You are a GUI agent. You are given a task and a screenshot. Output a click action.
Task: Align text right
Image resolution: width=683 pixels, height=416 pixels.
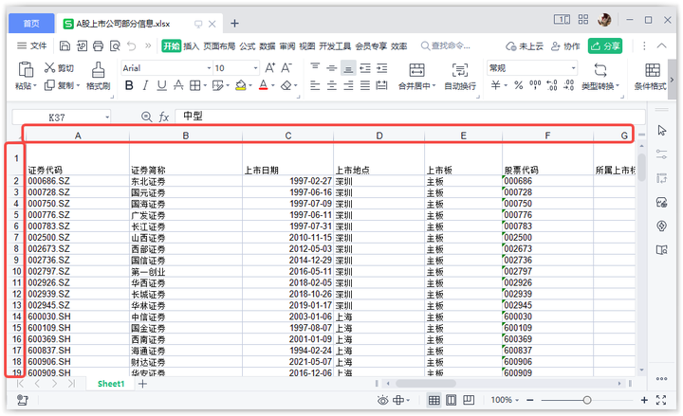tap(348, 85)
